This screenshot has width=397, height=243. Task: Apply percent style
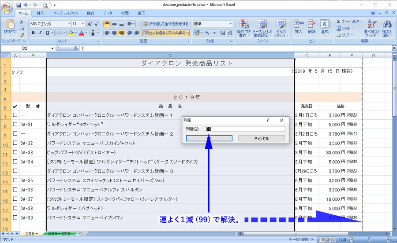pyautogui.click(x=207, y=33)
